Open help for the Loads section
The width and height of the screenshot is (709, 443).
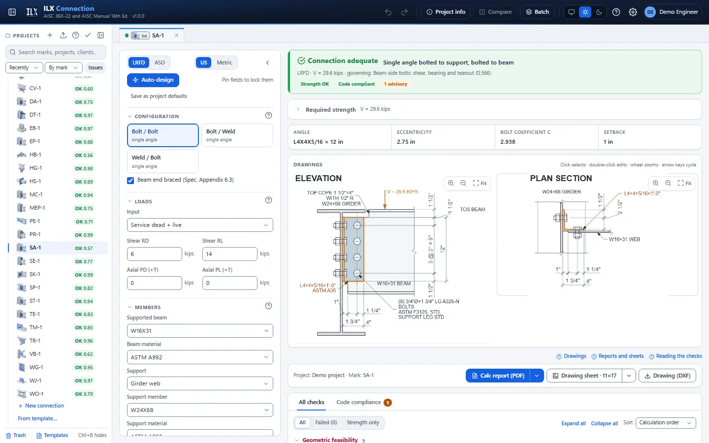[x=268, y=200]
